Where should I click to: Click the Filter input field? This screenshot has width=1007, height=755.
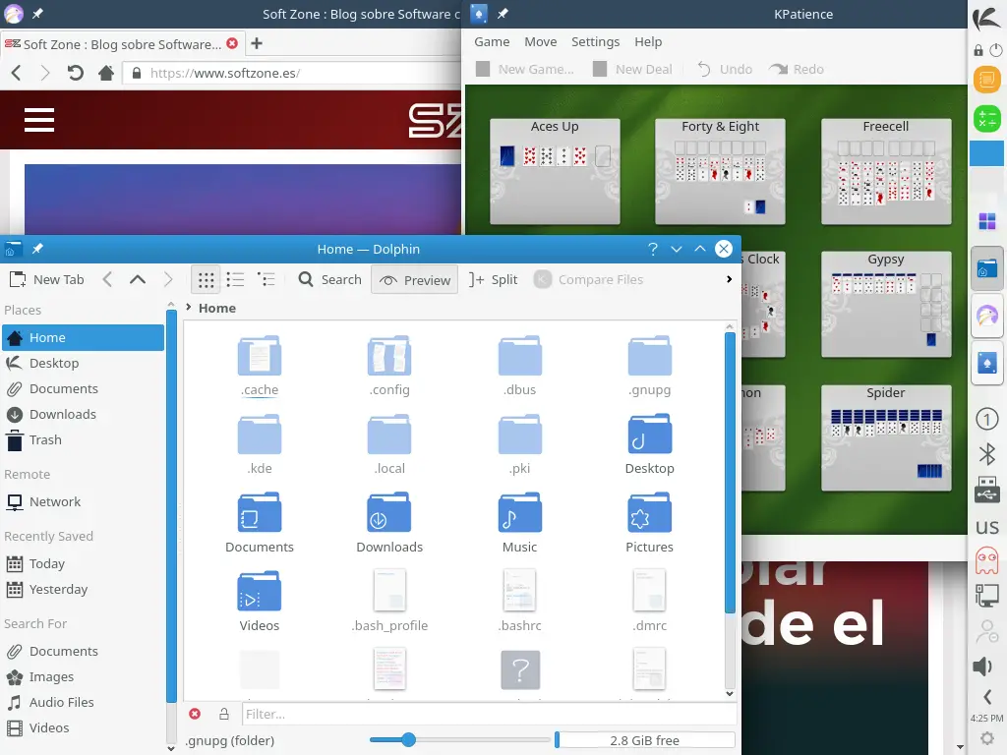(x=489, y=714)
